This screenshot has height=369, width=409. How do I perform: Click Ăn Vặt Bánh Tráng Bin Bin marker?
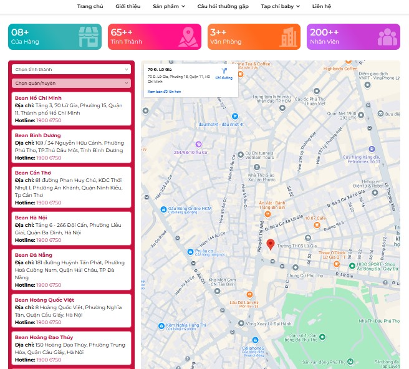267,214
